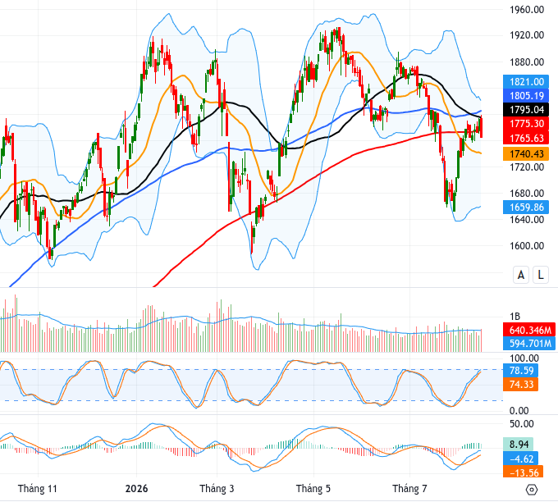
Task: Click the 1920.00 price axis tick
Action: click(x=527, y=35)
